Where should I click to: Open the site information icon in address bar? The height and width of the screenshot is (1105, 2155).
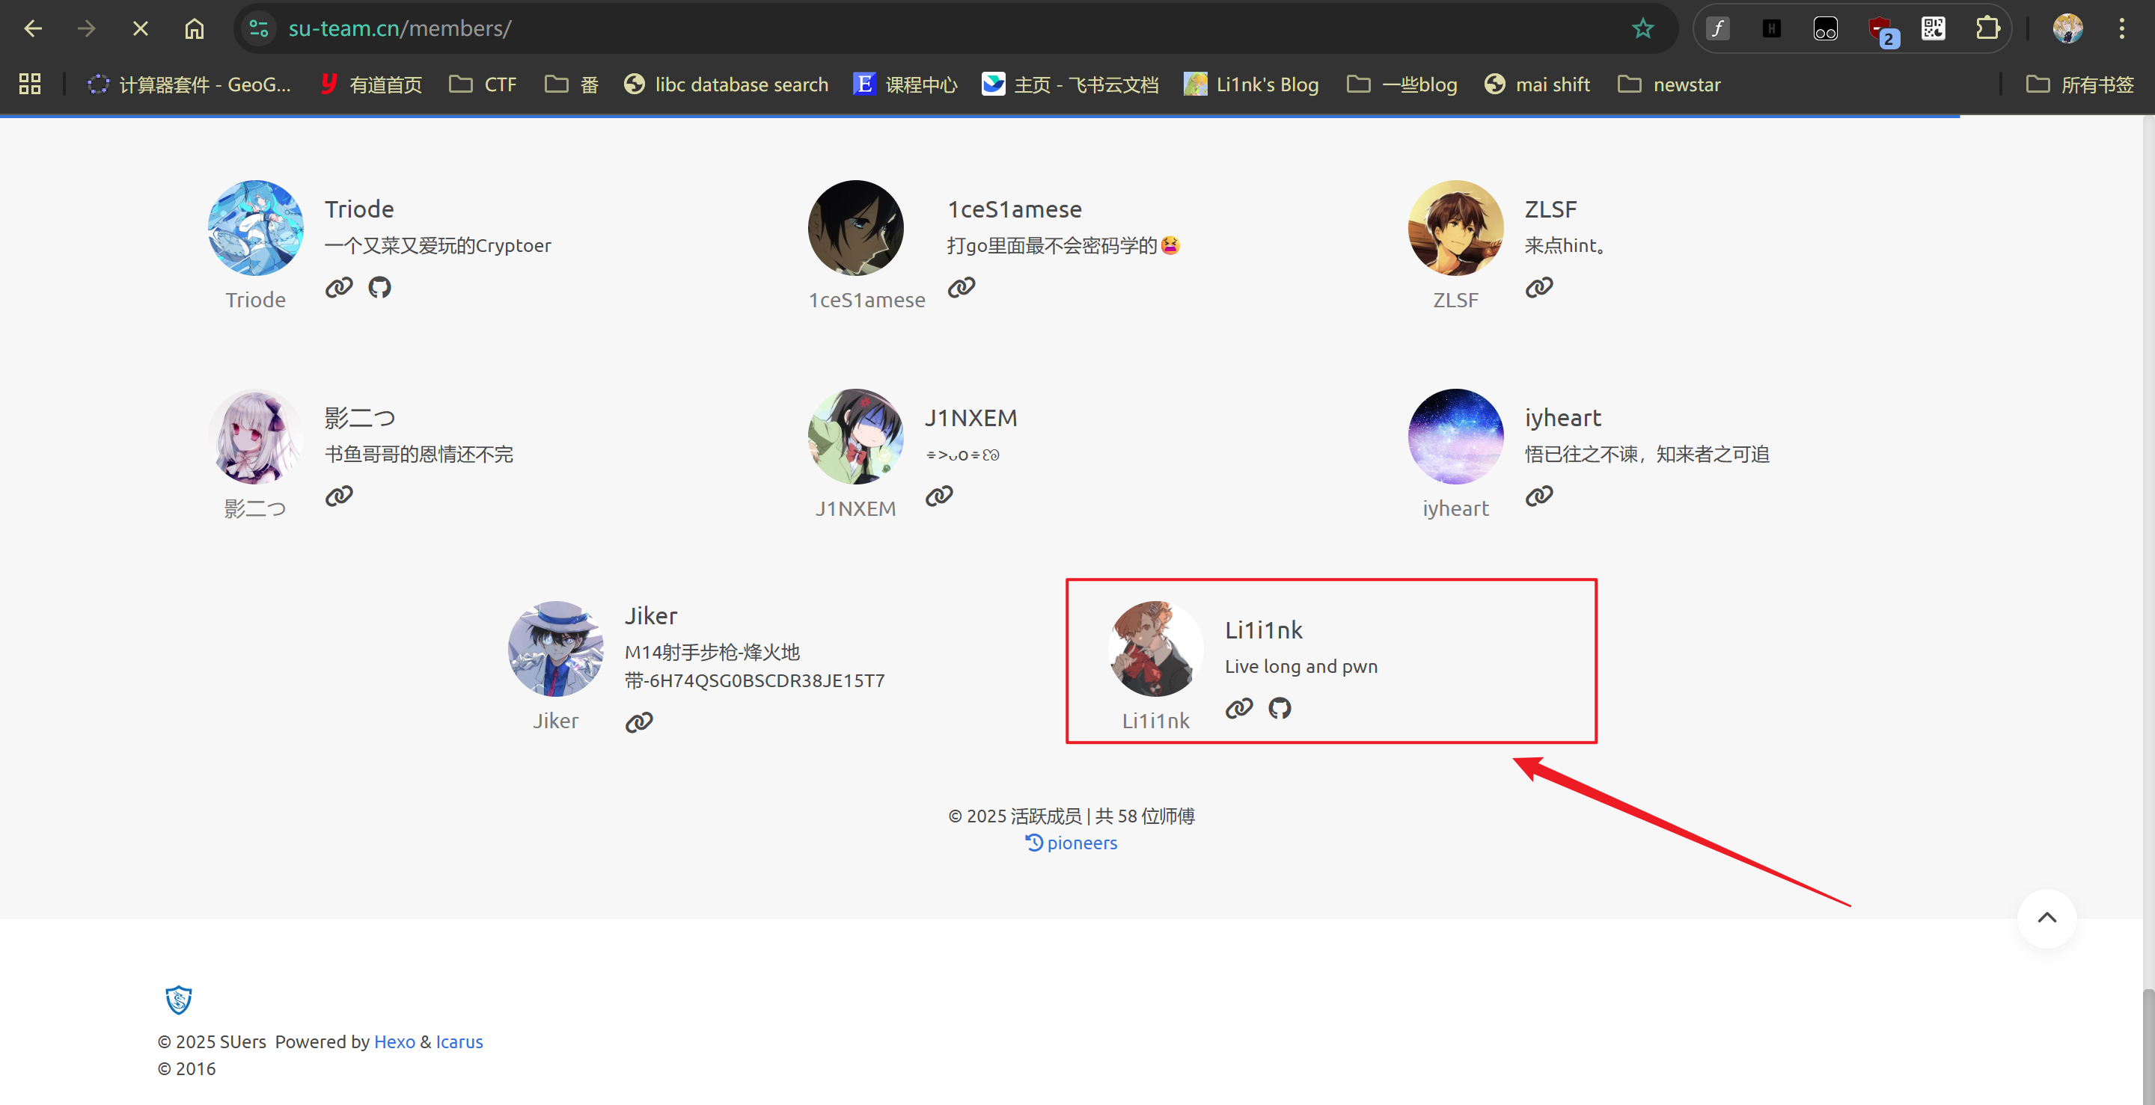point(260,28)
